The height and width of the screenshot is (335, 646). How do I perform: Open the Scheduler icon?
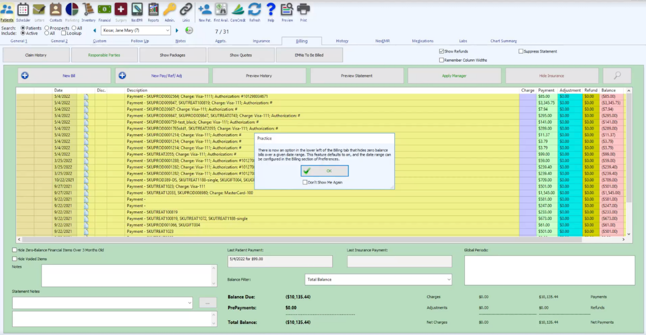pos(22,10)
